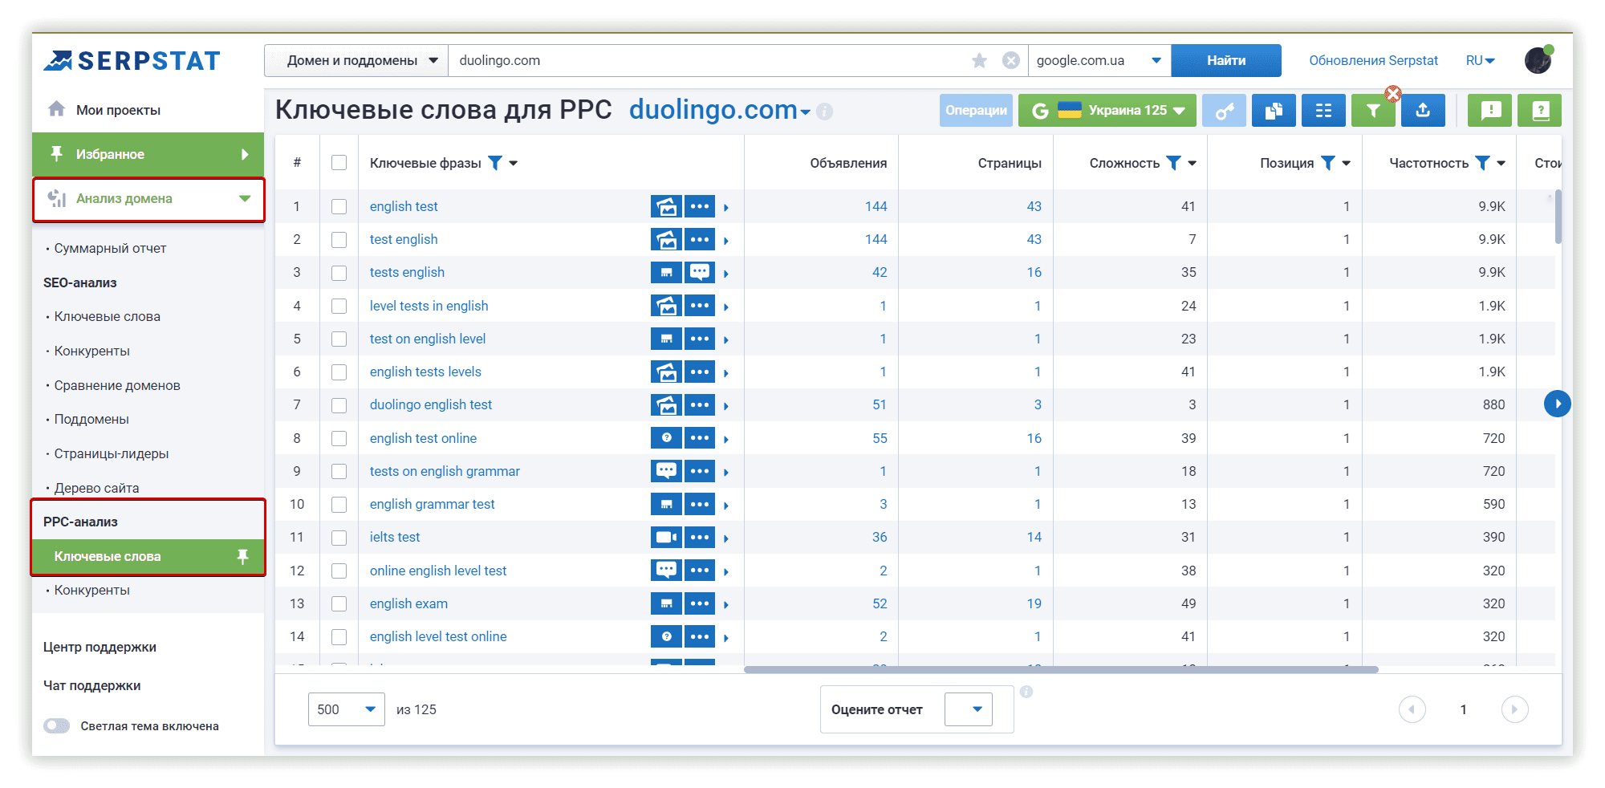
Task: Click the info icon beside duolingo.com title
Action: pyautogui.click(x=824, y=112)
